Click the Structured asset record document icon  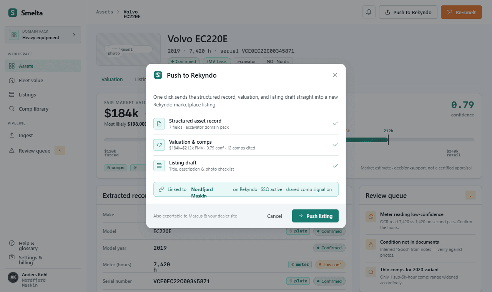(x=159, y=124)
